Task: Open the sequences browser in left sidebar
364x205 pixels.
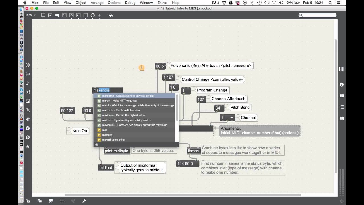Action: [x=28, y=92]
